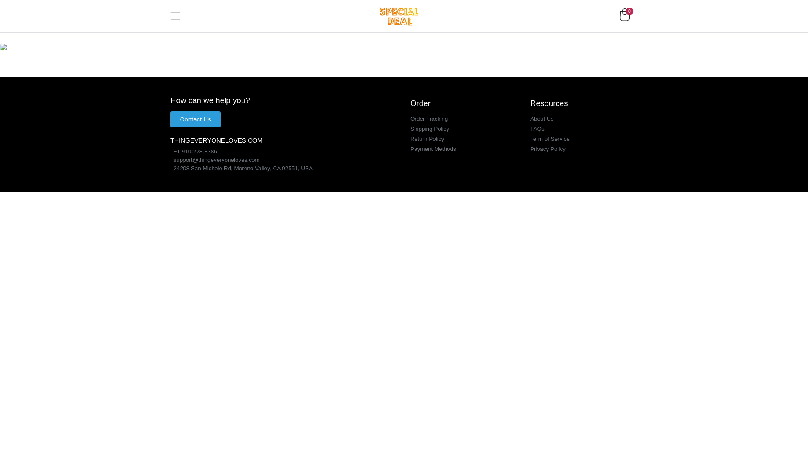
Task: Click the THINGEVERYONELOVES.COM heading
Action: point(216,140)
